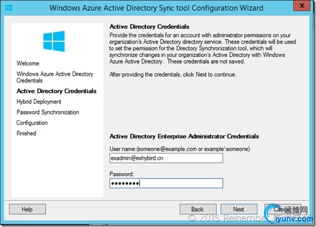Click the Next button
This screenshot has height=227, width=316.
click(239, 209)
